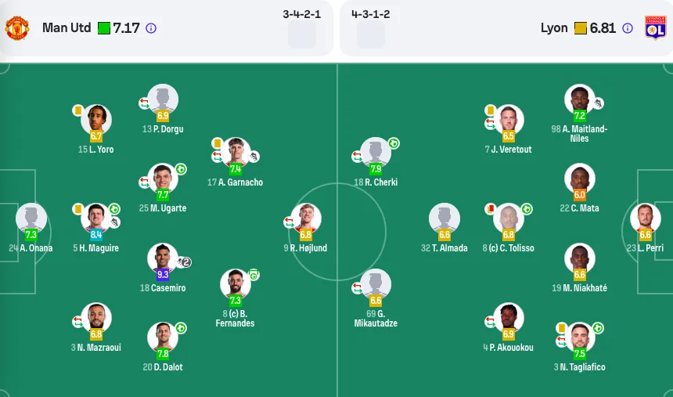673x397 pixels.
Task: Click Casemiro's two assists boot icon
Action: tap(184, 262)
